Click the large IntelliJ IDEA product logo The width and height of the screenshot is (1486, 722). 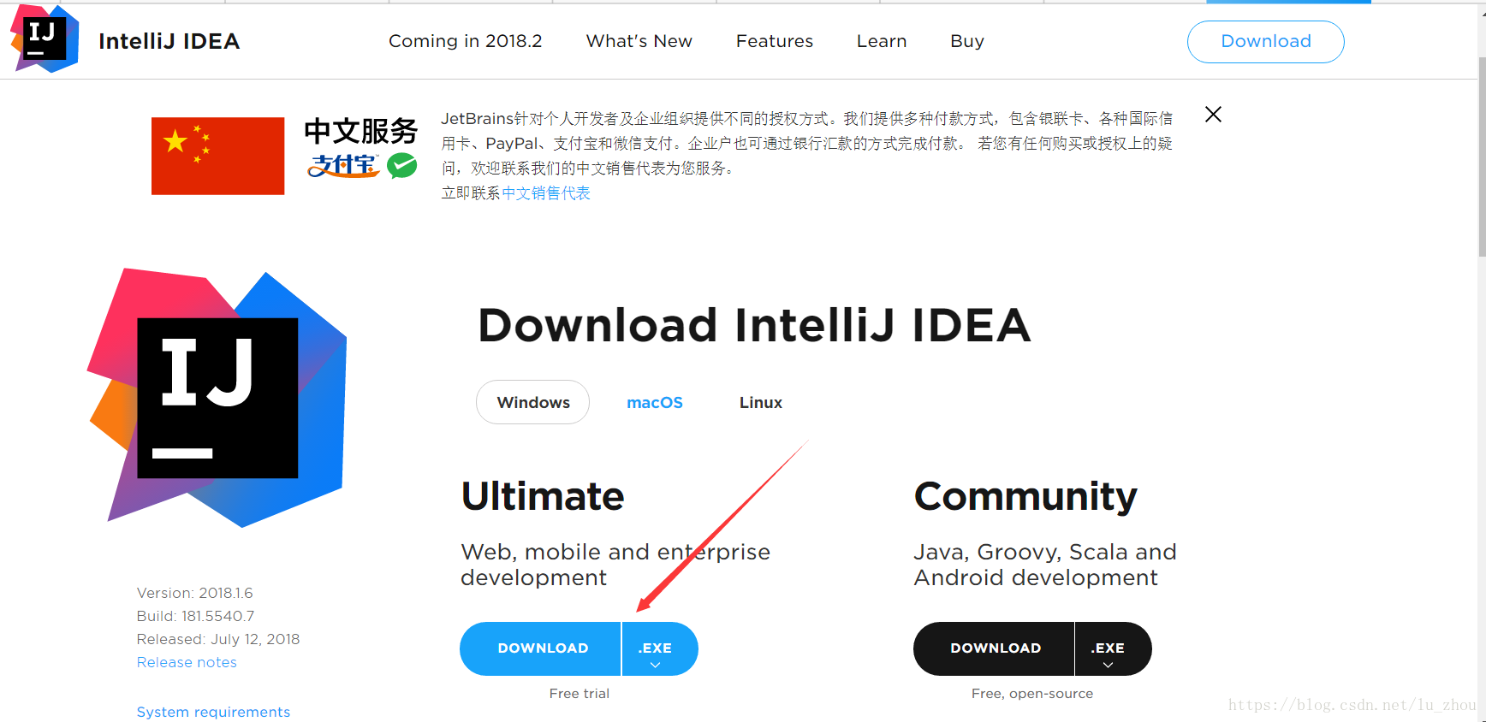point(217,398)
